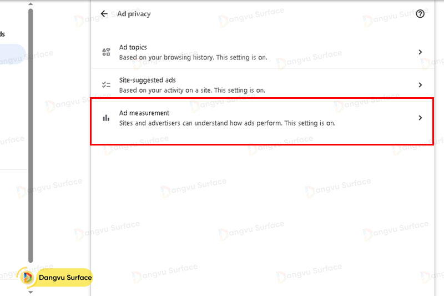The image size is (444, 296).
Task: Click the Site-suggested ads checklist icon
Action: pyautogui.click(x=106, y=85)
